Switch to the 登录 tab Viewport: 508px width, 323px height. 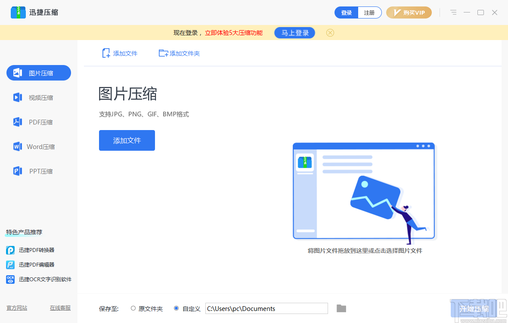pyautogui.click(x=346, y=12)
